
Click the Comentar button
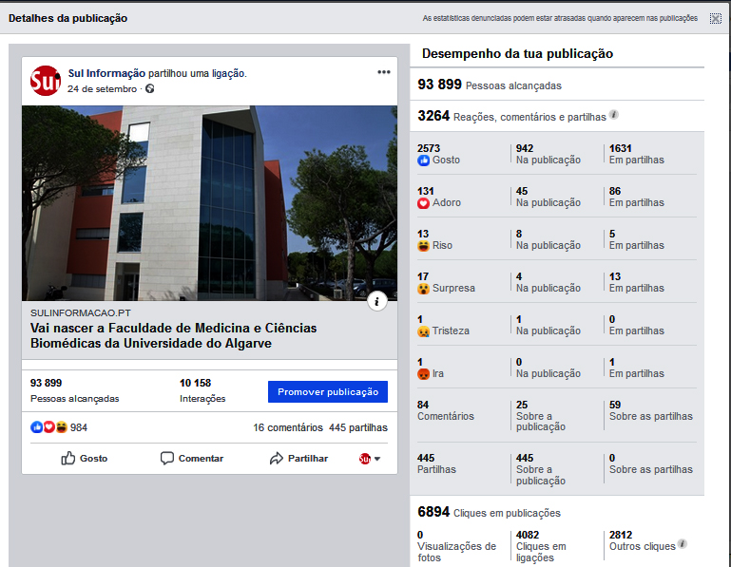point(192,459)
